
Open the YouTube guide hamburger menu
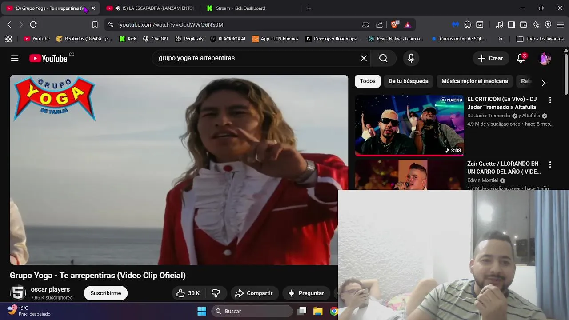coord(15,58)
